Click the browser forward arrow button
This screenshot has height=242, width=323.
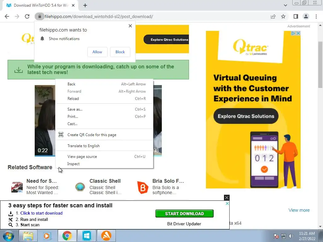click(x=17, y=16)
